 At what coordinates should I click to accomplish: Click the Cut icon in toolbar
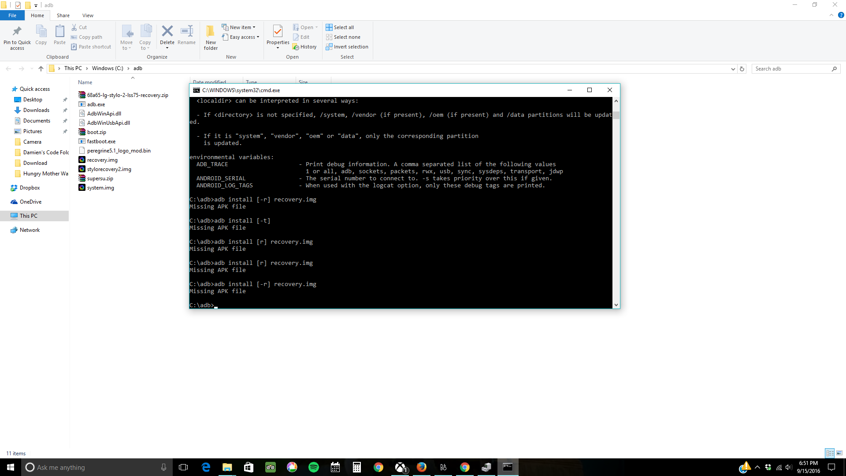(x=74, y=27)
